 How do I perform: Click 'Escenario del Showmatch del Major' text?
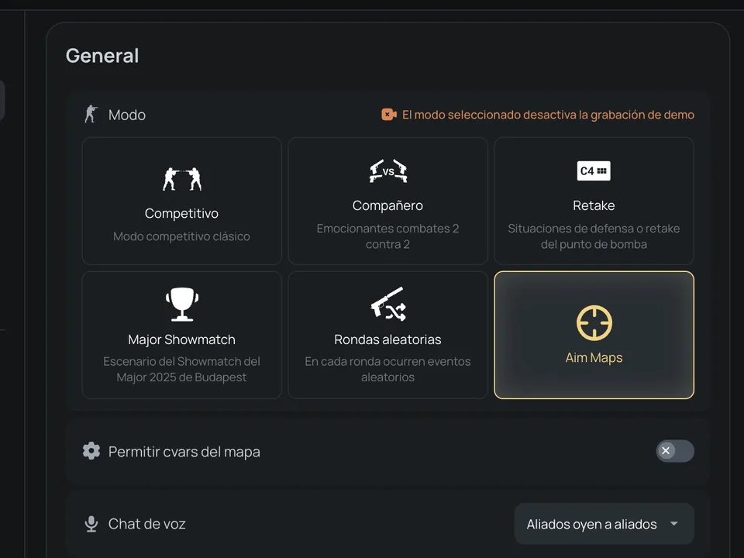point(181,369)
